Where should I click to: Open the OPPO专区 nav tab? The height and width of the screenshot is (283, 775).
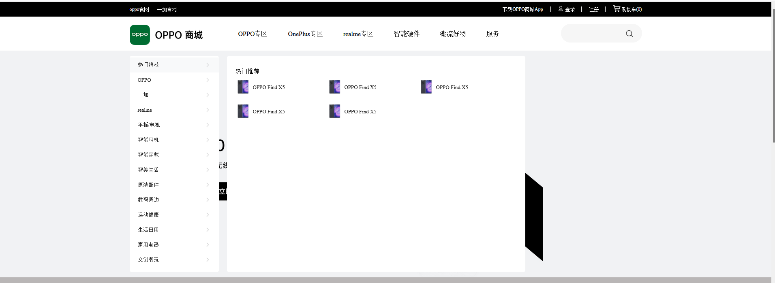[253, 34]
